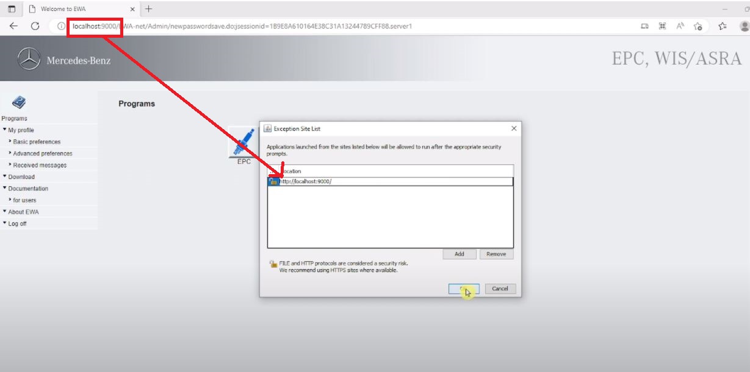The image size is (750, 372).
Task: Click Cancel in the Exception Site List
Action: pos(500,289)
